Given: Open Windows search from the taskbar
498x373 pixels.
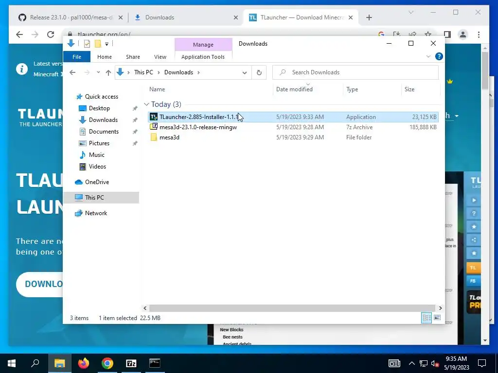Looking at the screenshot, I should point(35,363).
